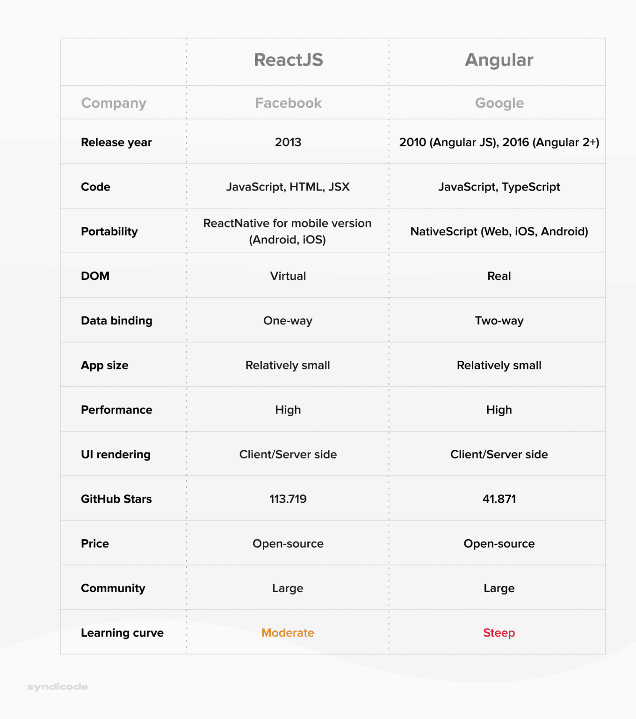
Task: Click the Virtual DOM value
Action: tap(288, 276)
